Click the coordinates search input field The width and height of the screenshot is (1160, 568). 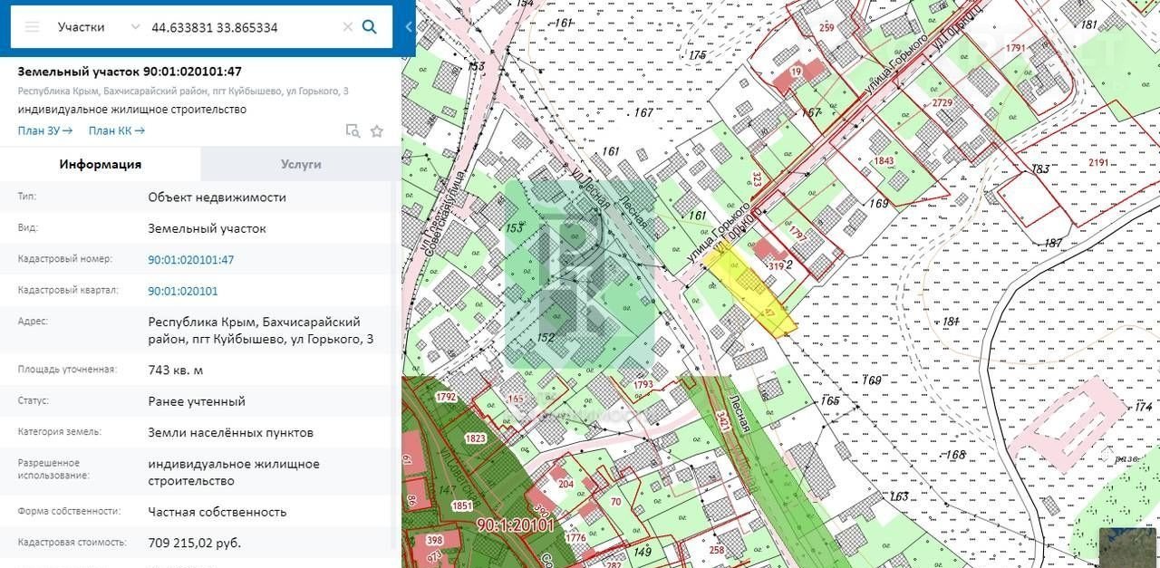[x=240, y=27]
